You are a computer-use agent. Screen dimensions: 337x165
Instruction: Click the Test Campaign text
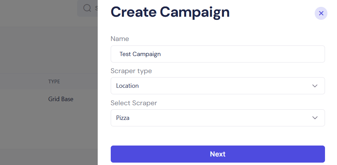pos(140,54)
